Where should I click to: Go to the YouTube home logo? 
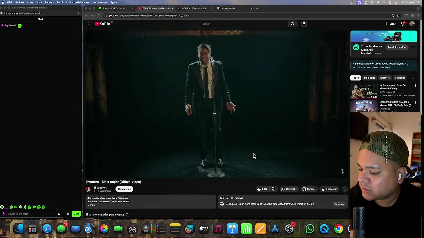[x=103, y=24]
